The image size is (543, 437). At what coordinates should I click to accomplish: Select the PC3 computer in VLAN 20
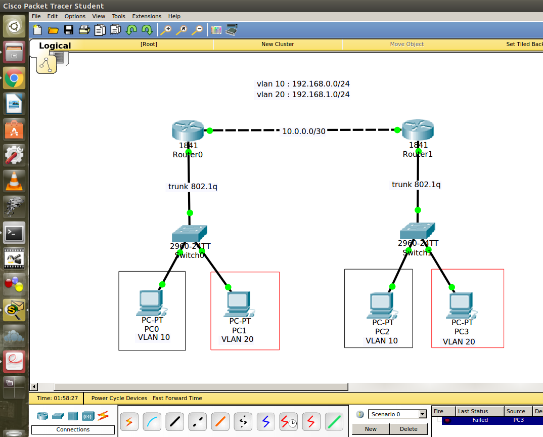(462, 305)
